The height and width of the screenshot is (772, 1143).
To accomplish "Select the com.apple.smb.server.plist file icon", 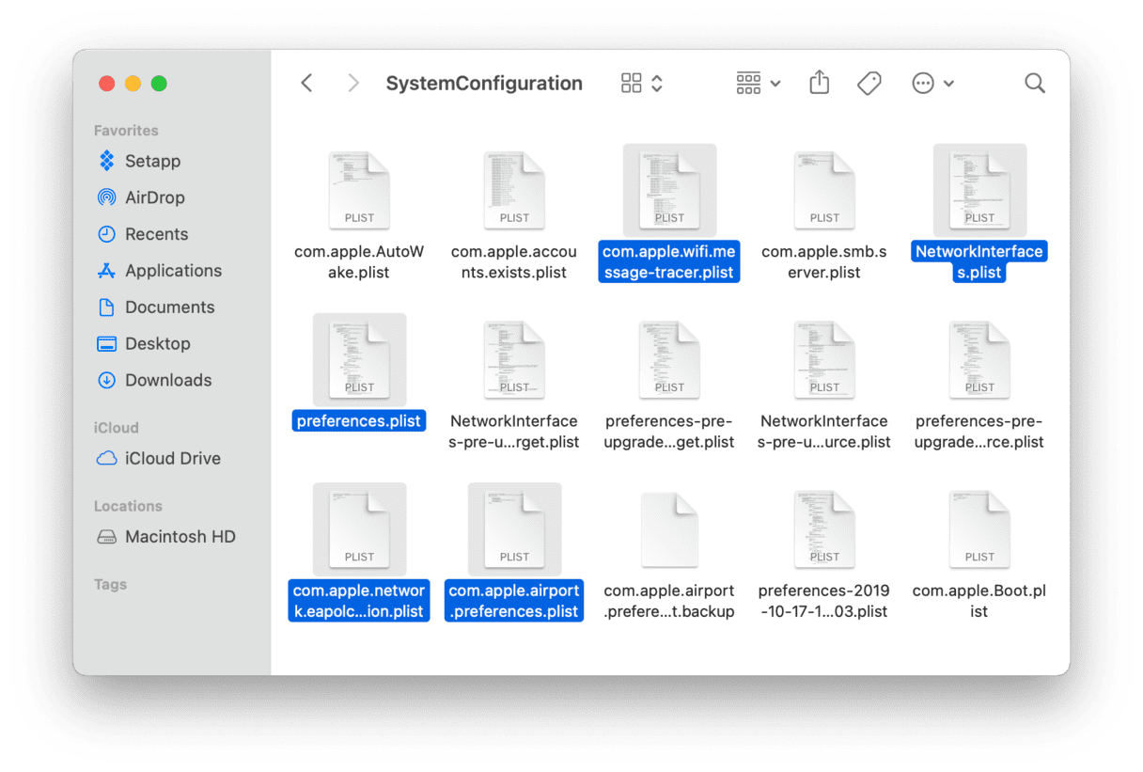I will (824, 190).
